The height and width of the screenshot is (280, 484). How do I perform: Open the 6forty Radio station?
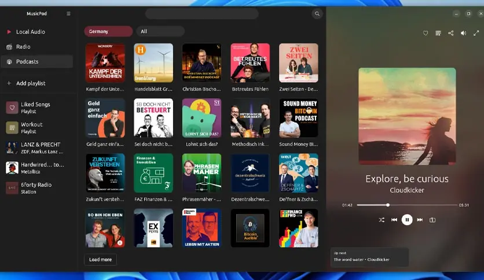[x=37, y=188]
